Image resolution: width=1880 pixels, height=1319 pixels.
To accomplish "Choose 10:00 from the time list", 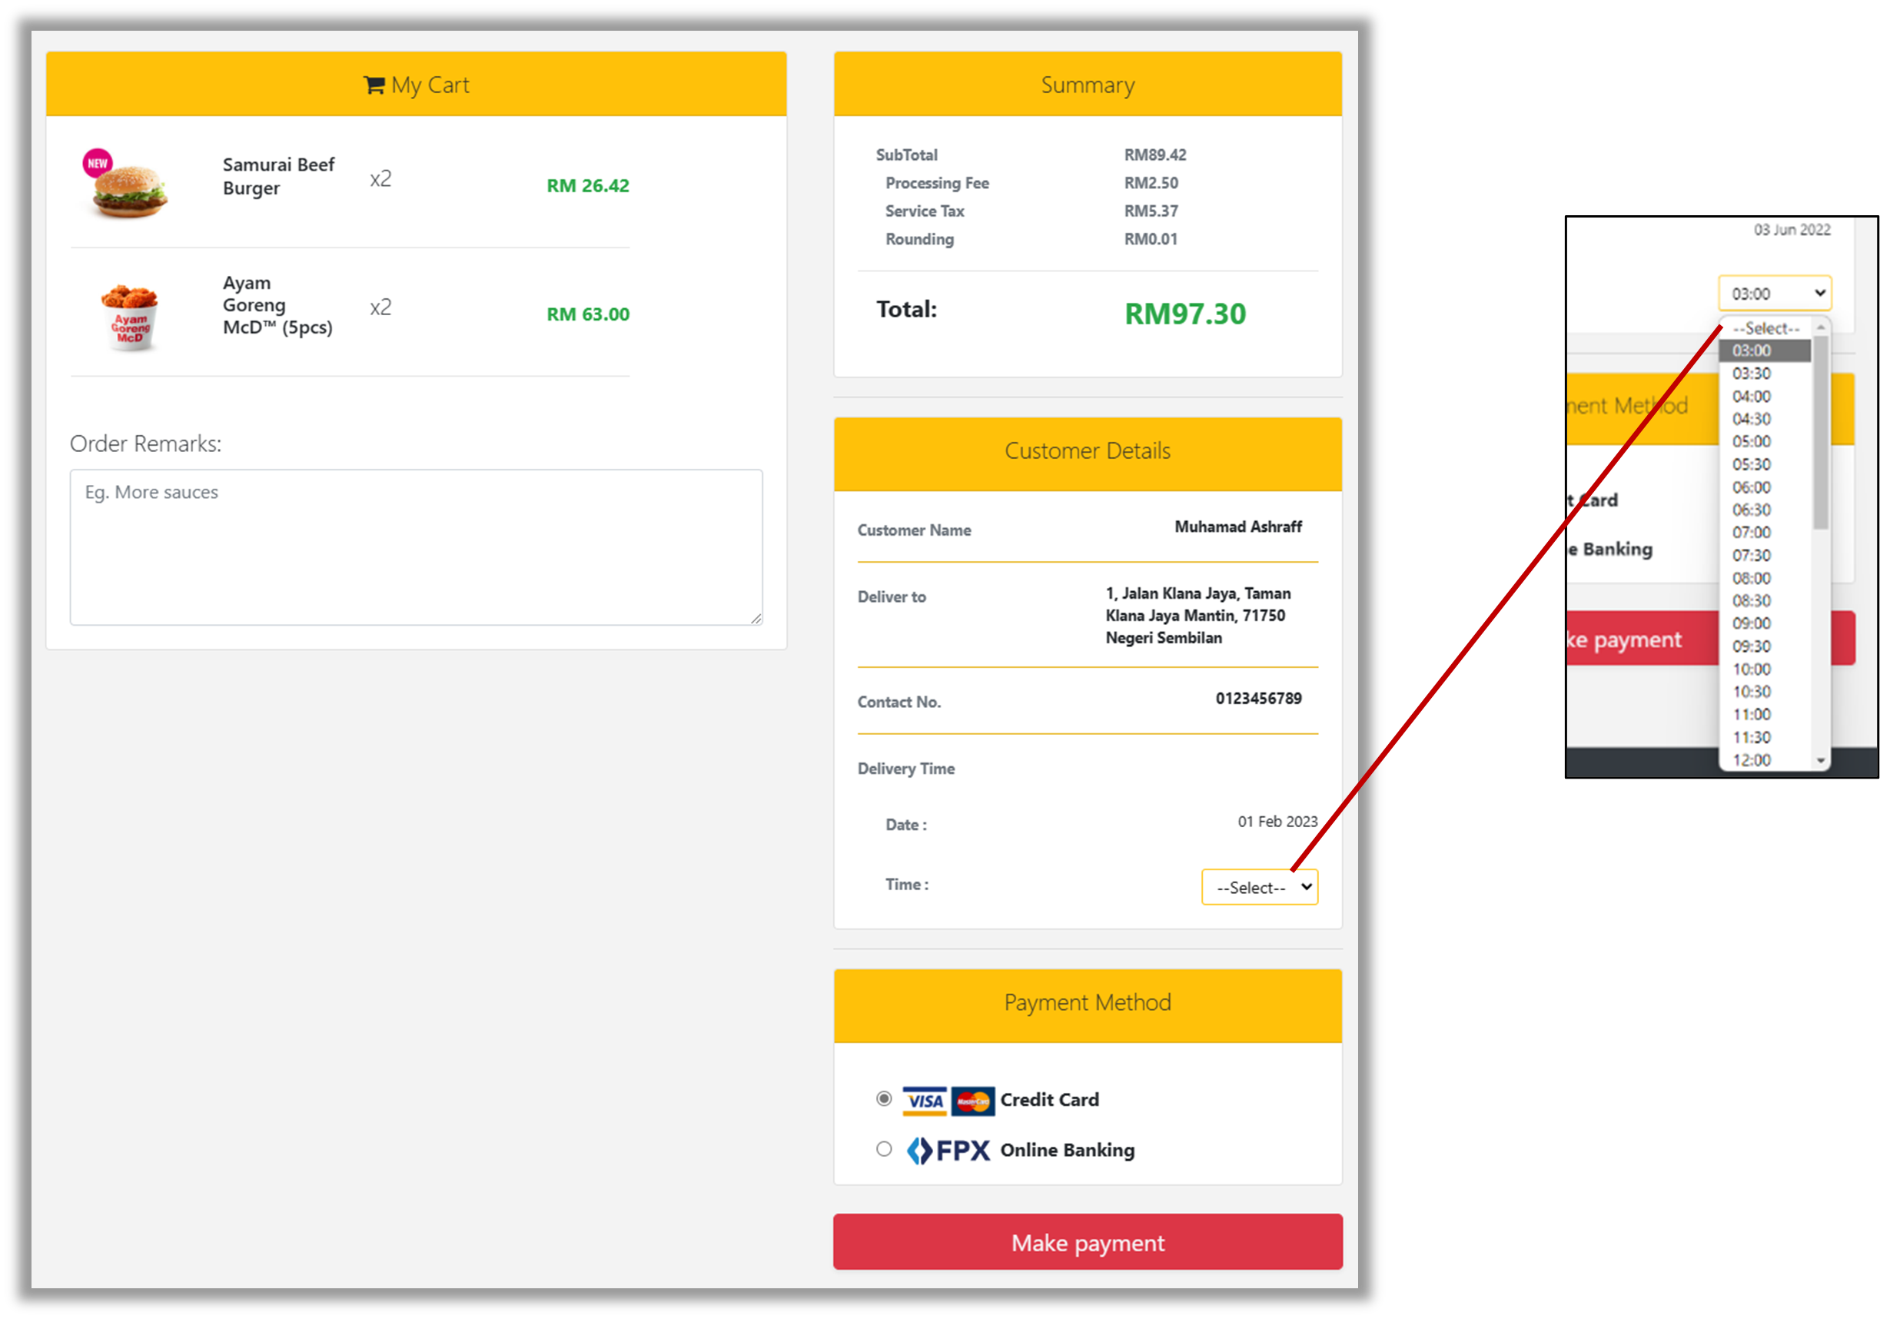I will [1752, 669].
